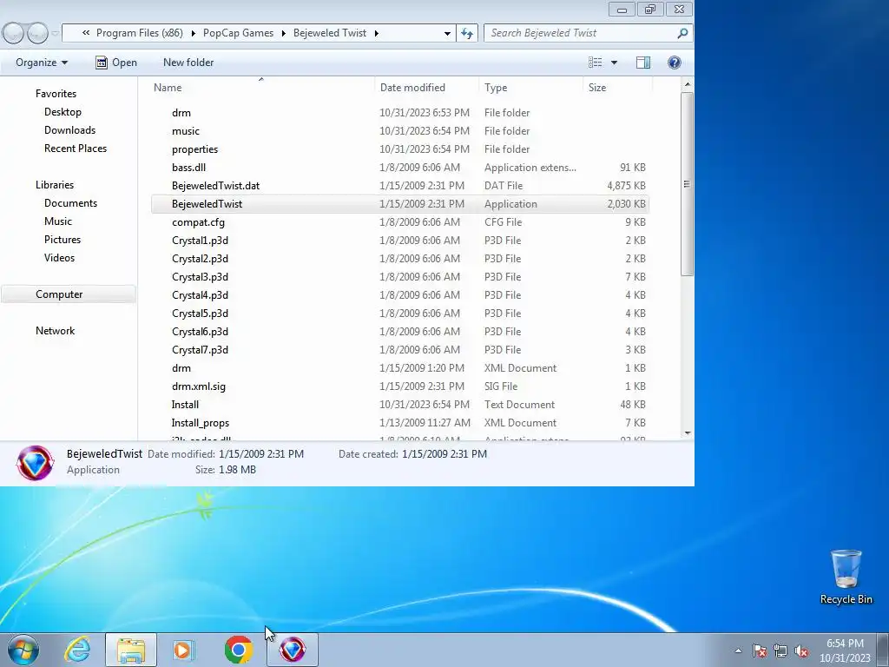Select Network in the navigation pane
The image size is (889, 667).
point(55,331)
